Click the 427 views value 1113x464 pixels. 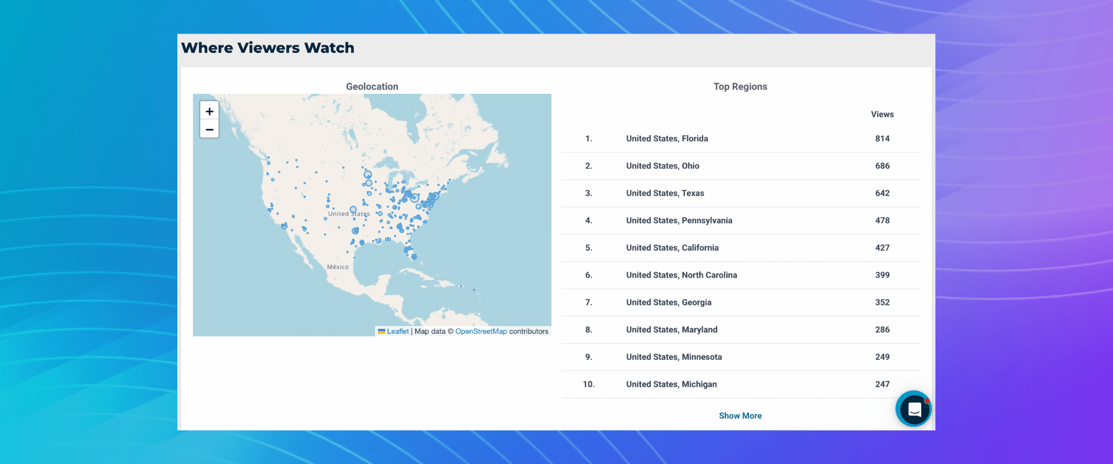click(882, 248)
